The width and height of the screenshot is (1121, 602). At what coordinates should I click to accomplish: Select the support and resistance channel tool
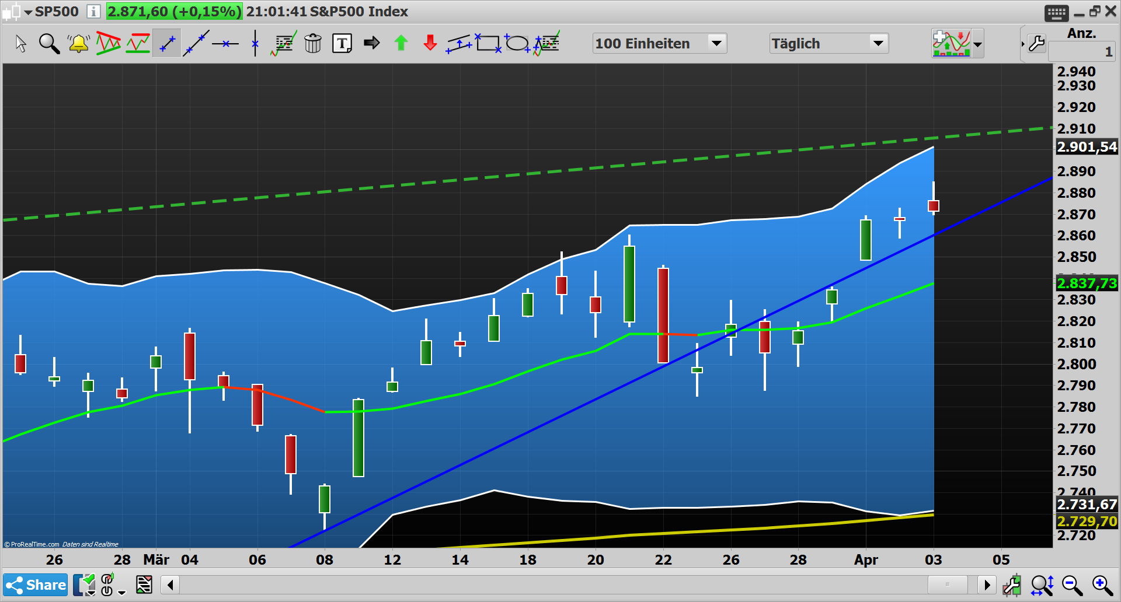[x=138, y=44]
